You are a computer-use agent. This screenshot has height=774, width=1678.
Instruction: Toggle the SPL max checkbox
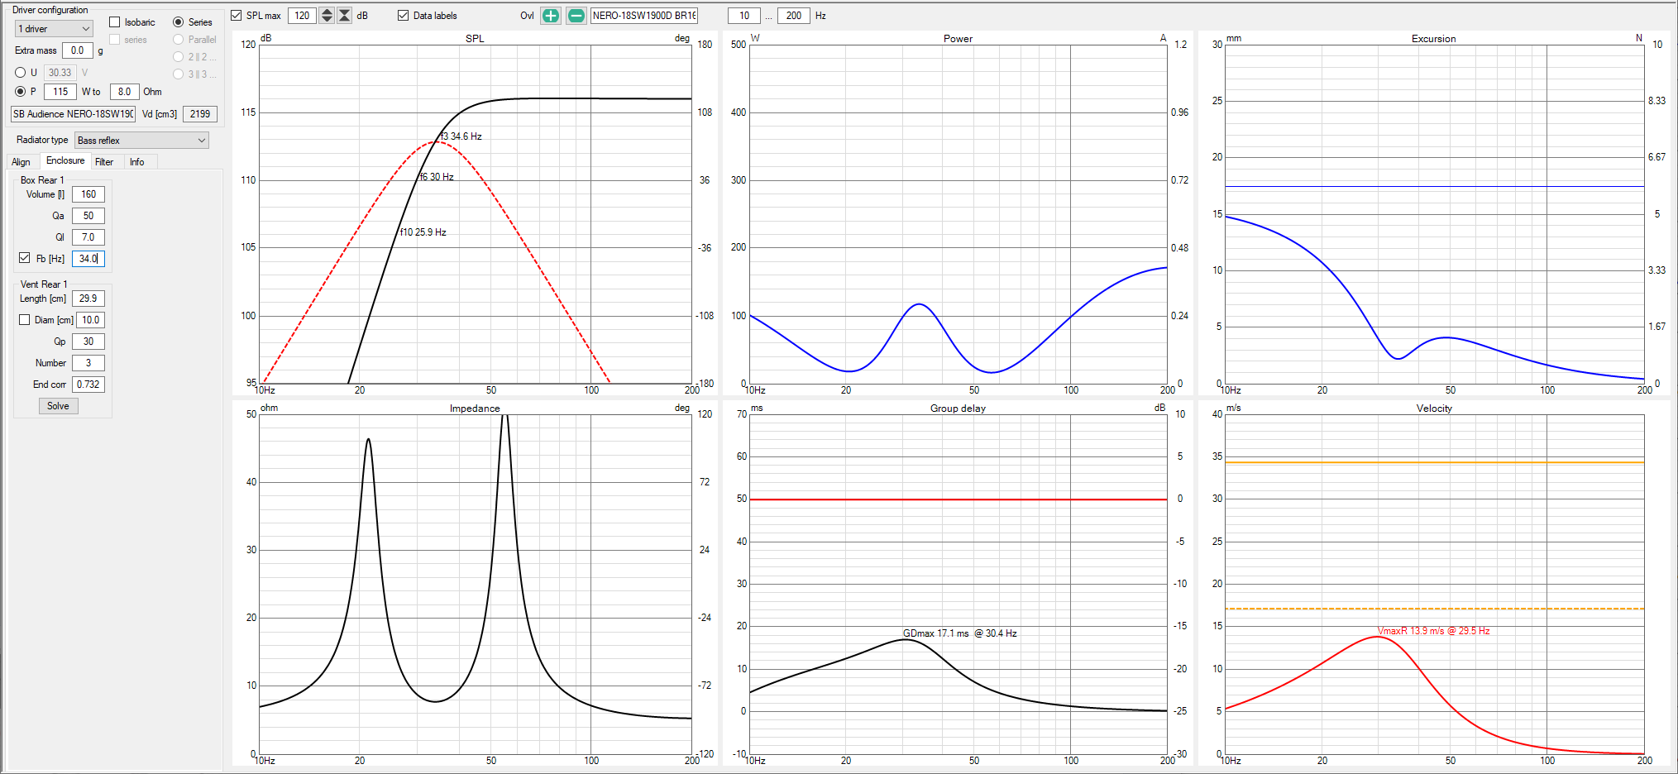[237, 16]
